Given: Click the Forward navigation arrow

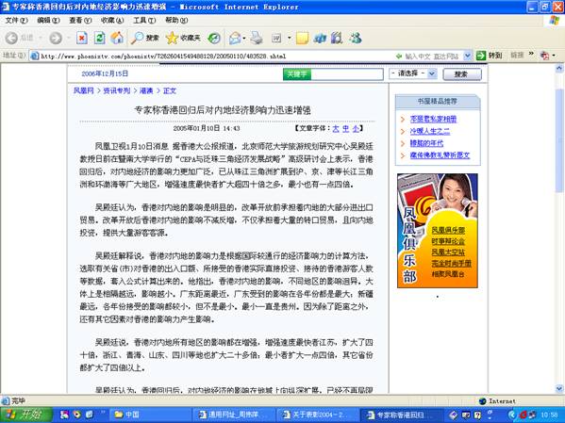Looking at the screenshot, I should 56,38.
